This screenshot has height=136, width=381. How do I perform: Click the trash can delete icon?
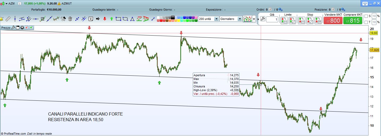(x=70, y=19)
